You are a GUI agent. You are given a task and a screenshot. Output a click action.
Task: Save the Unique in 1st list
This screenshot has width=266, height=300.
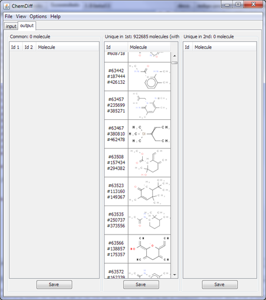[x=141, y=285]
